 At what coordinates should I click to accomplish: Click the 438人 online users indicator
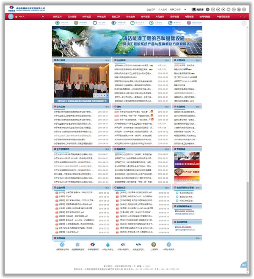[20, 17]
